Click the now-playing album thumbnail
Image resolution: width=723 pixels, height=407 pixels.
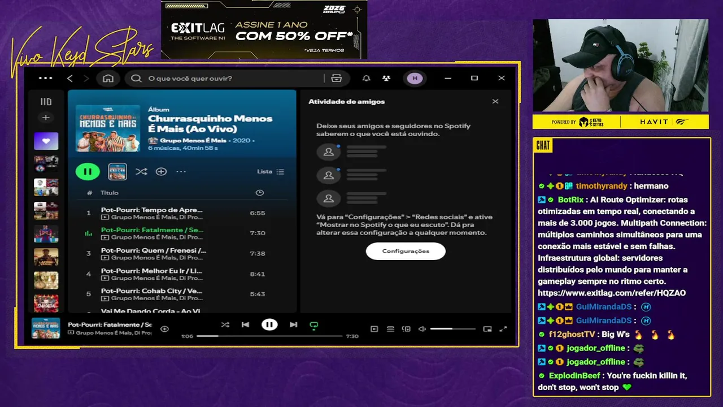tap(46, 328)
